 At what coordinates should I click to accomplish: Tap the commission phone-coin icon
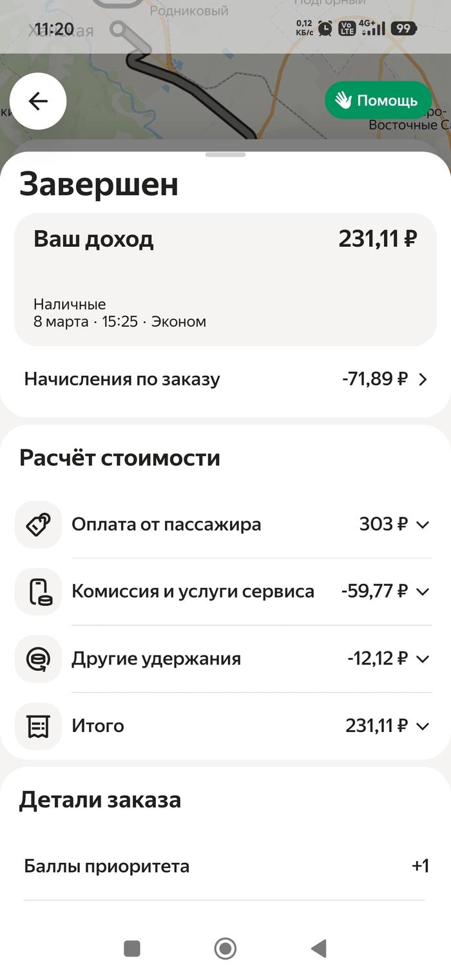(38, 592)
